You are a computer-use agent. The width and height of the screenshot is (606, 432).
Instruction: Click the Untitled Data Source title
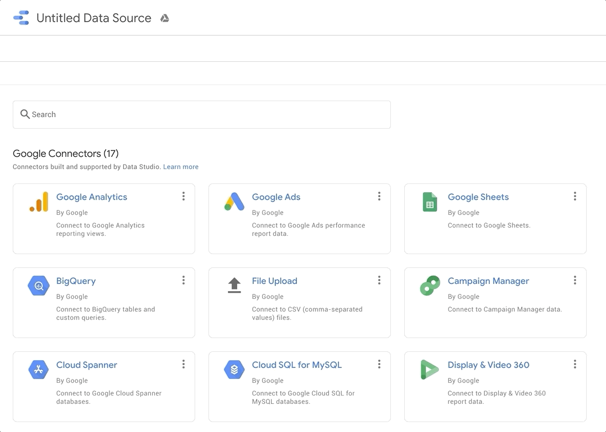[x=93, y=18]
